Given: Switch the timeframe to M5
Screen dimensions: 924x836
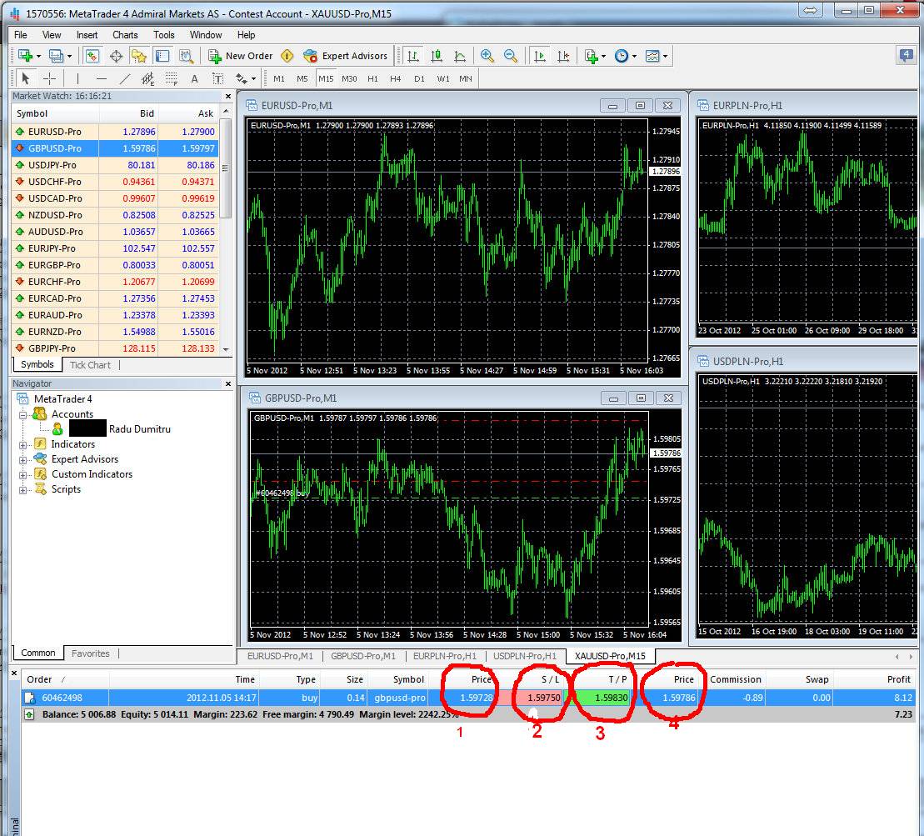Looking at the screenshot, I should coord(302,78).
